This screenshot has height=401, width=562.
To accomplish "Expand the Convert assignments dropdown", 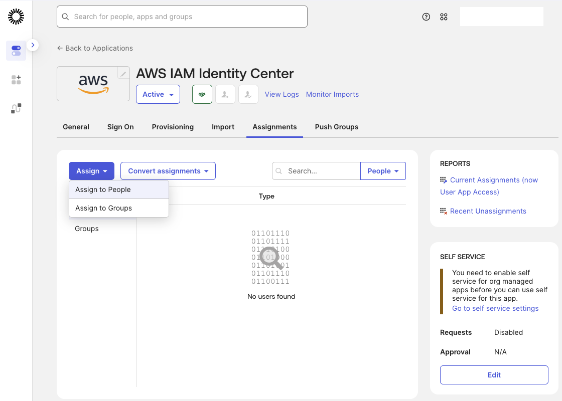I will (168, 171).
